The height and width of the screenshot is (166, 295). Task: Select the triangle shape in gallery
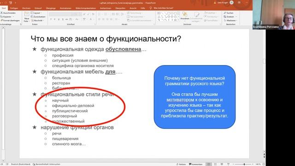(x=159, y=17)
